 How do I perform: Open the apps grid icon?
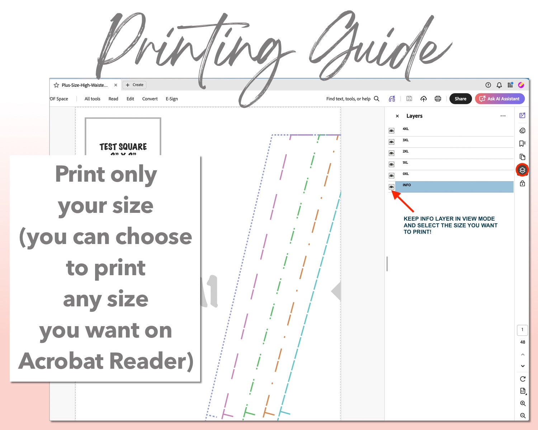pyautogui.click(x=510, y=85)
